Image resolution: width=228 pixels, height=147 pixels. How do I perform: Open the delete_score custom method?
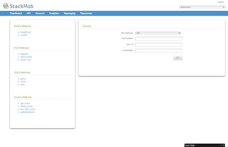[26, 106]
